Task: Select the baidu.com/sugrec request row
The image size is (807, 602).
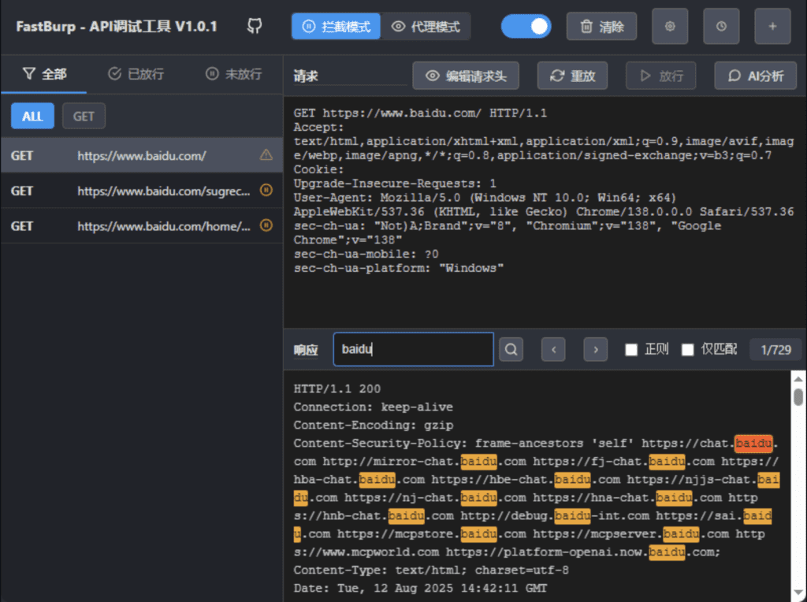Action: point(142,191)
